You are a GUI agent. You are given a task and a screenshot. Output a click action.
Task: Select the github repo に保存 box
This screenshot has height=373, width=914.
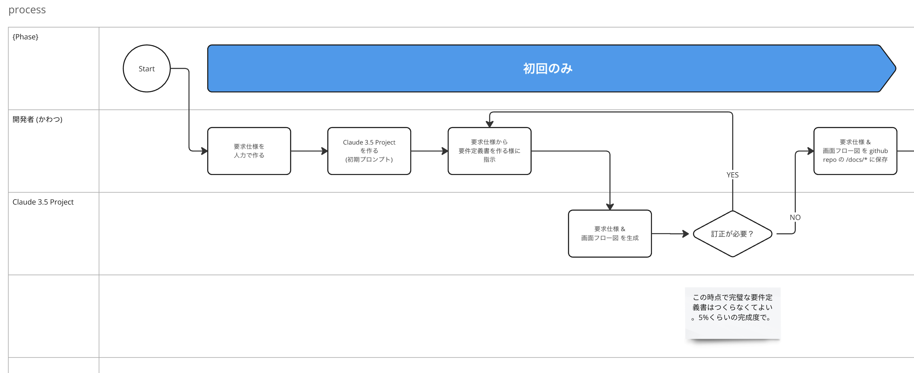tap(855, 151)
